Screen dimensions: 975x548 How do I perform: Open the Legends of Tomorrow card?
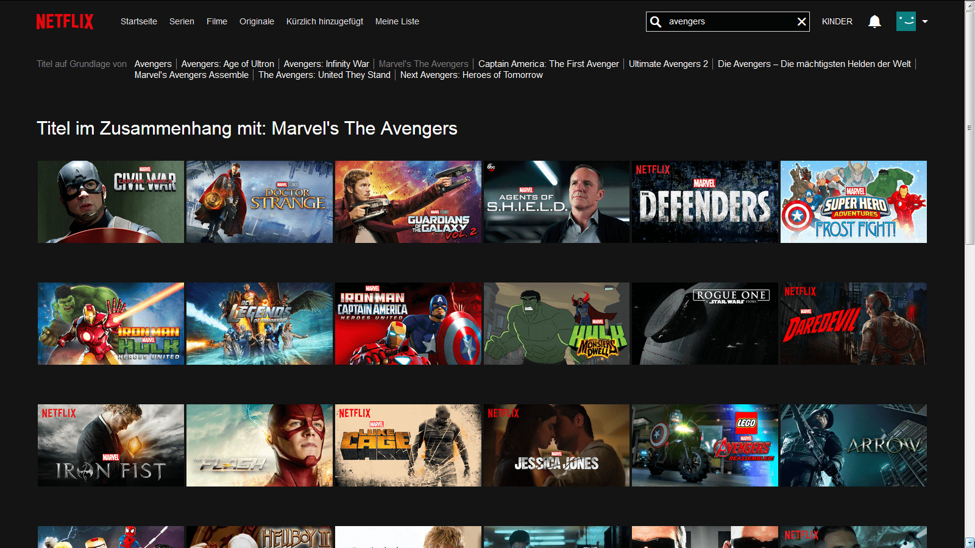point(260,324)
